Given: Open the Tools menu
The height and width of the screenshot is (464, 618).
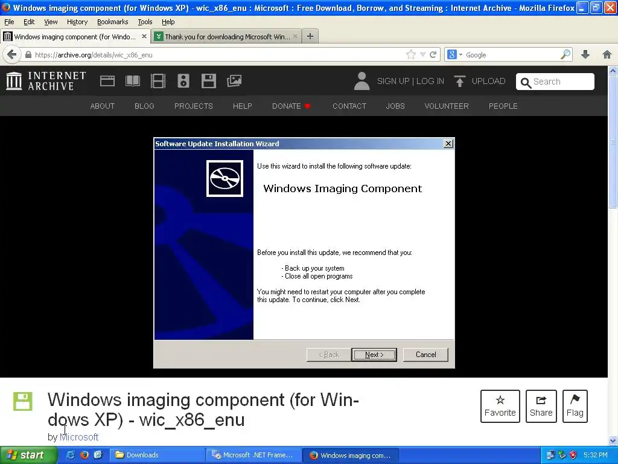Looking at the screenshot, I should (x=145, y=22).
